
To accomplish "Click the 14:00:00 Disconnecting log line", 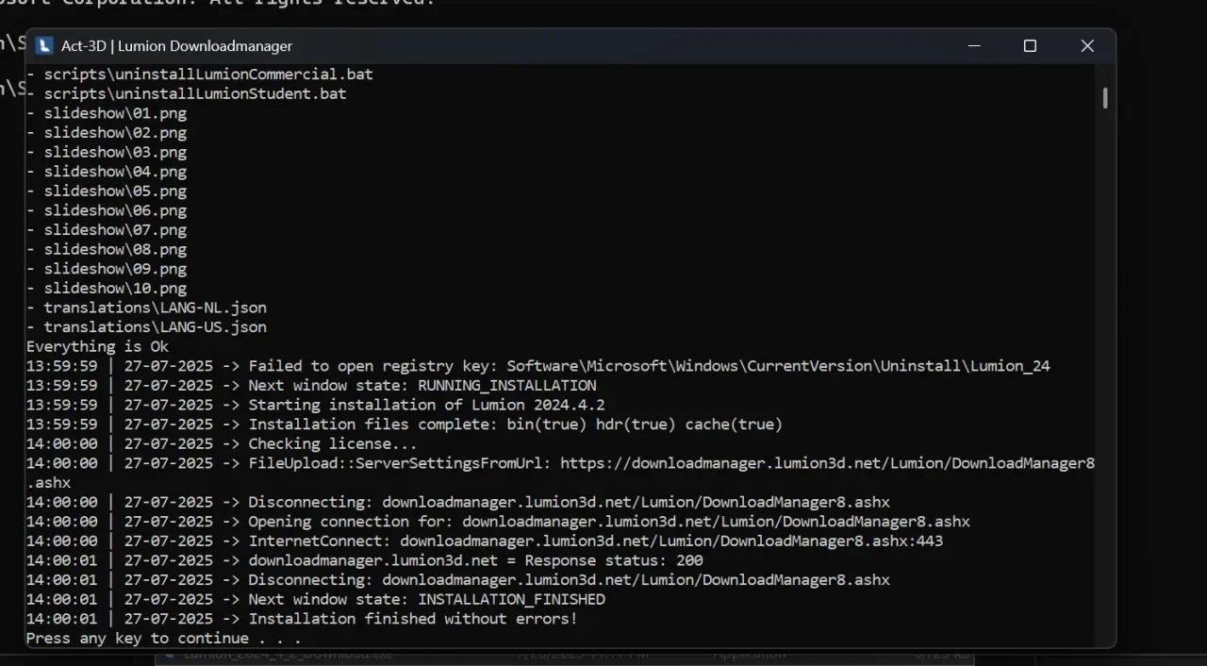I will pos(458,502).
